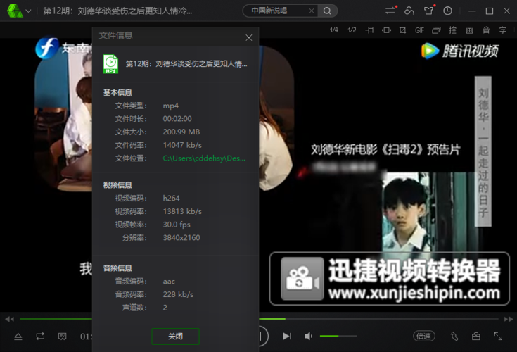Viewport: 517px width, 352px height.
Task: Click the overlapping windows icon
Action: point(436,30)
